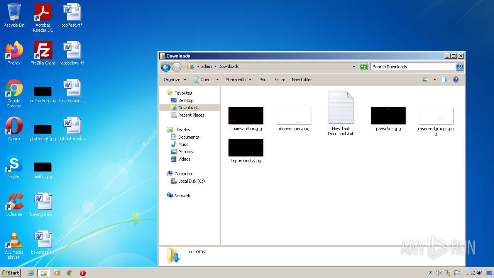Screen dimensions: 494x278
Task: Launch Skype desktop shortcut
Action: [x=14, y=166]
